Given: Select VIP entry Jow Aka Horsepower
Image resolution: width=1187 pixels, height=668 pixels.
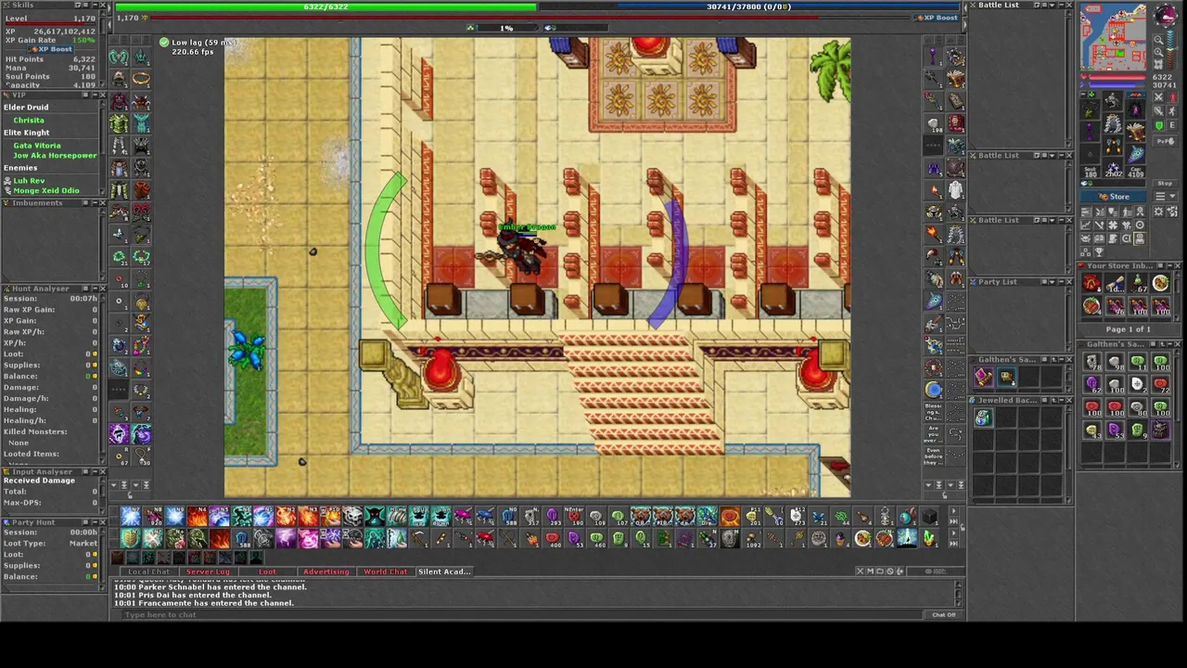Looking at the screenshot, I should click(x=55, y=156).
